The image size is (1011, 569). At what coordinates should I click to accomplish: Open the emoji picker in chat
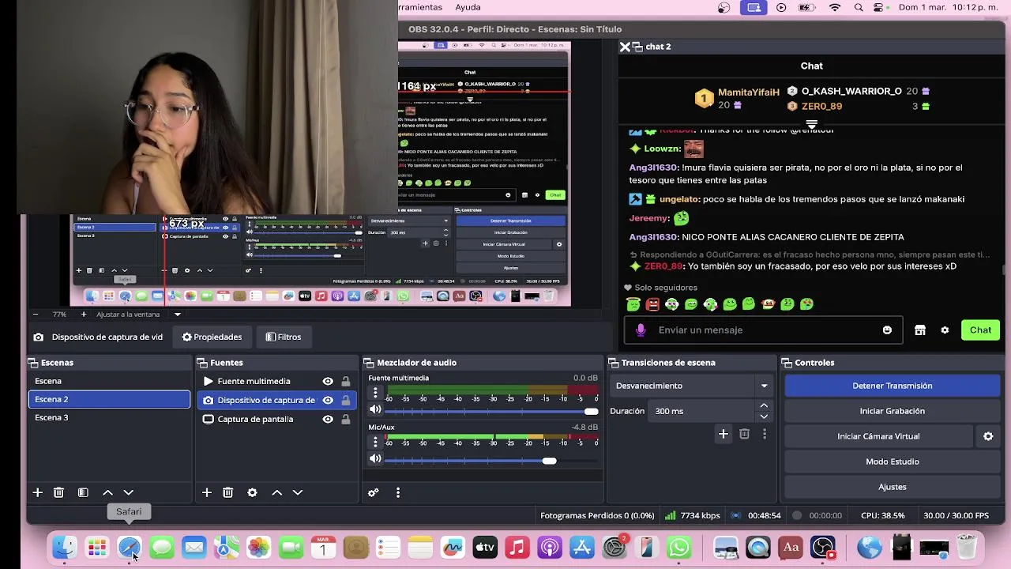pos(887,330)
